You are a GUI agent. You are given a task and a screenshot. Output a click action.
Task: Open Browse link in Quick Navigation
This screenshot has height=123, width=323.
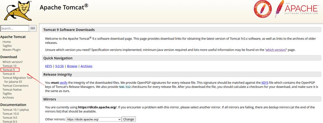point(72,66)
